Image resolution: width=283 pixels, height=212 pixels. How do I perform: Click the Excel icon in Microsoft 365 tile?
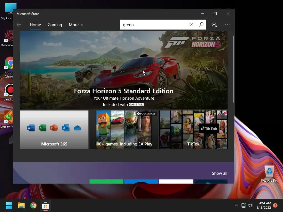pyautogui.click(x=42, y=128)
